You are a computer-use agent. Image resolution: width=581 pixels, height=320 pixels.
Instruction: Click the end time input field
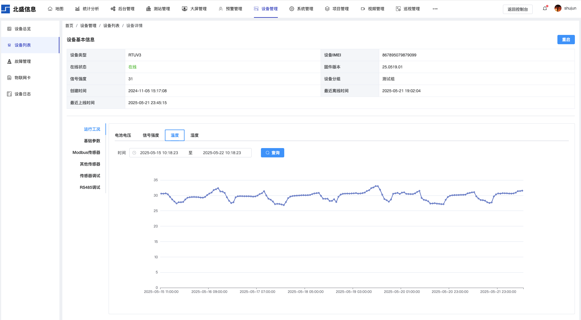click(222, 153)
